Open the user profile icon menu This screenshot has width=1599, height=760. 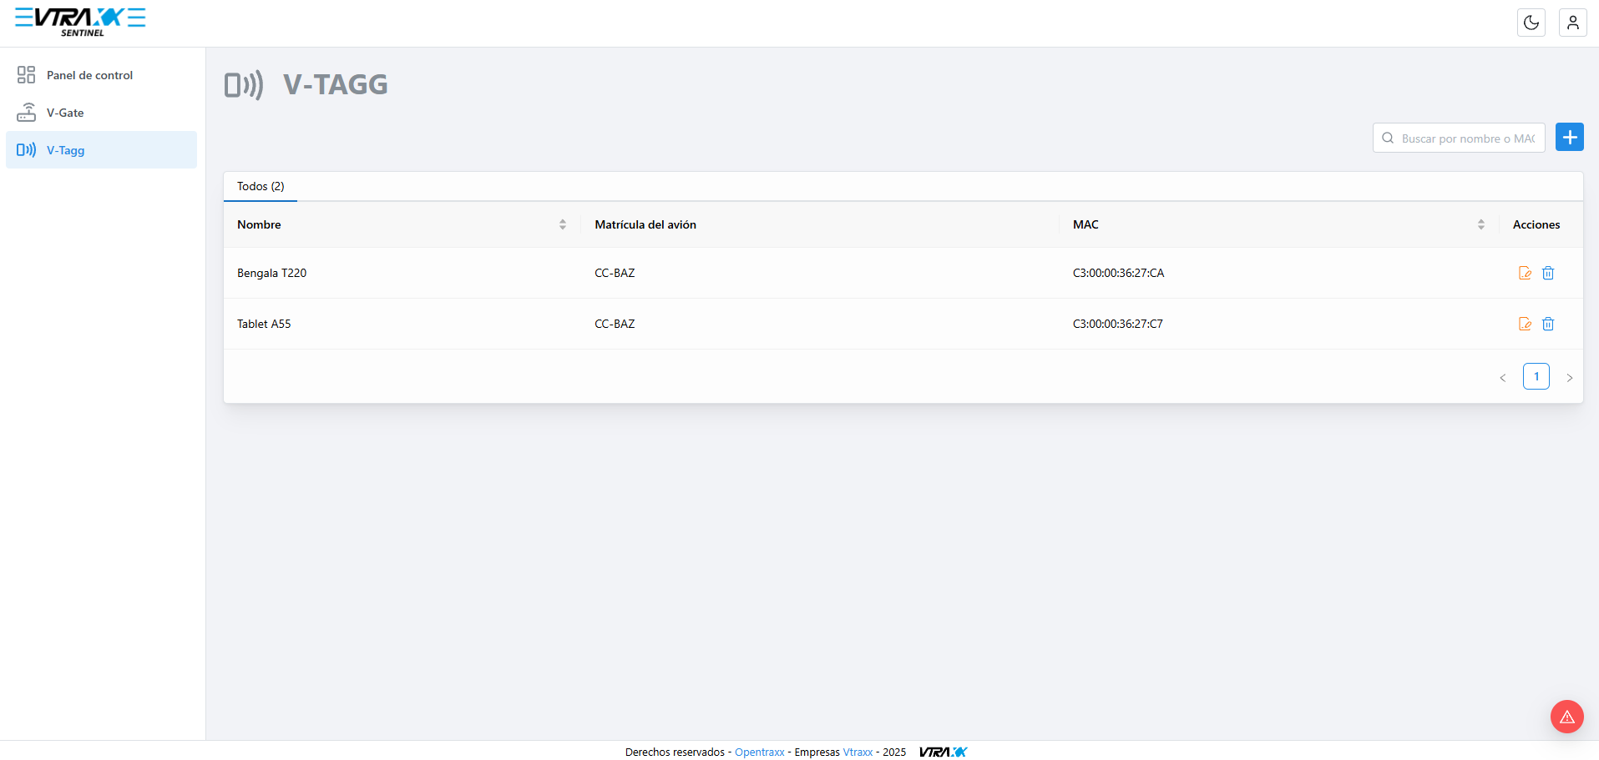click(1572, 23)
